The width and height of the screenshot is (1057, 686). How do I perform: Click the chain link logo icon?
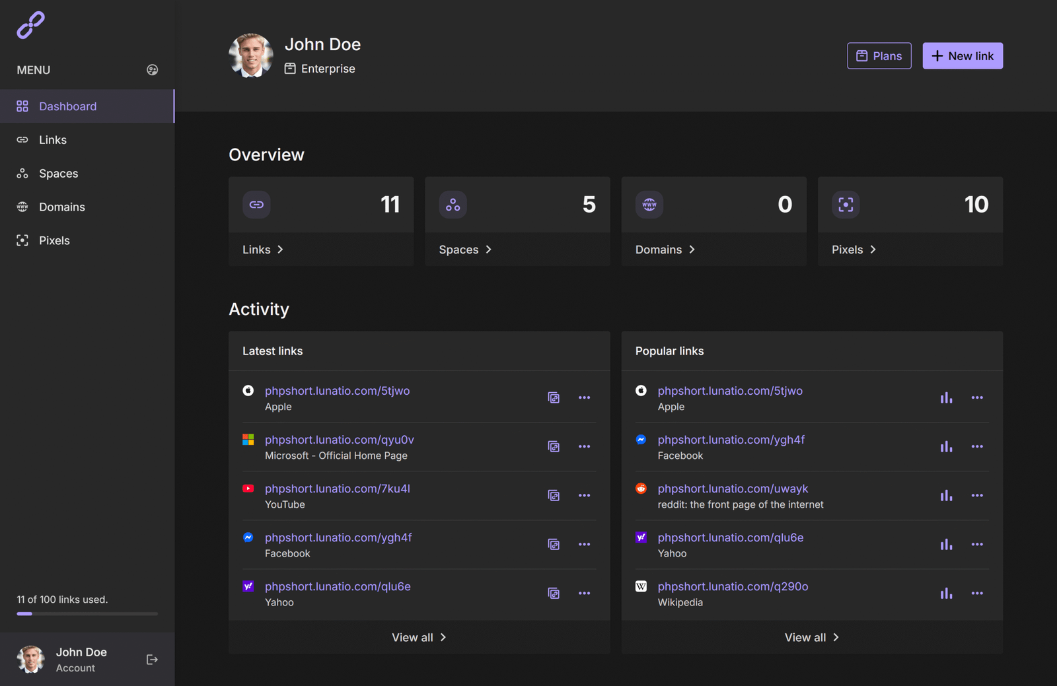point(30,25)
